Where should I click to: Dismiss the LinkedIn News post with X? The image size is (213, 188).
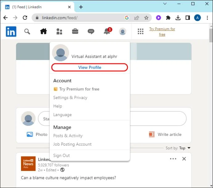[x=184, y=159]
